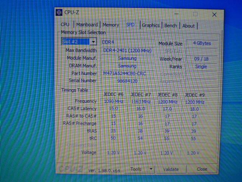Click CAS# Latency value 18.0
Viewport: 242px width, 182px height.
(194, 109)
